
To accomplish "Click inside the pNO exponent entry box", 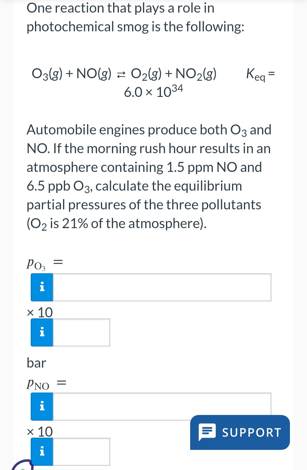I will 81,452.
